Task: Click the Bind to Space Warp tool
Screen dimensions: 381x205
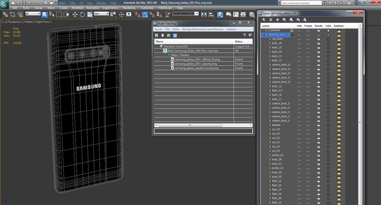Action: (x=20, y=14)
